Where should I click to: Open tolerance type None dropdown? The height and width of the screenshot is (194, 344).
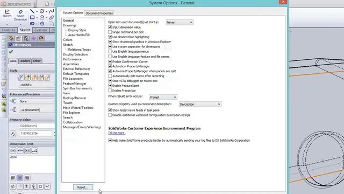click(x=37, y=101)
